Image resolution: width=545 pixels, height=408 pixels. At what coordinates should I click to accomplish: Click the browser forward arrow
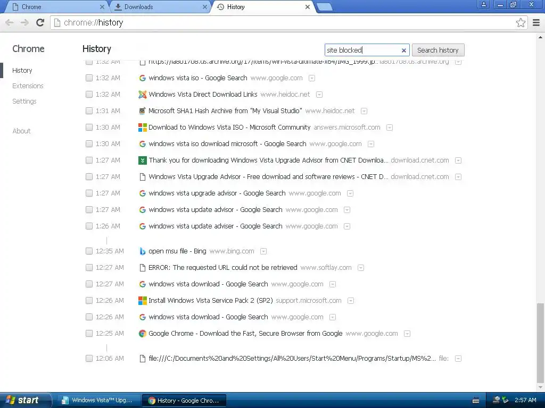pyautogui.click(x=24, y=23)
